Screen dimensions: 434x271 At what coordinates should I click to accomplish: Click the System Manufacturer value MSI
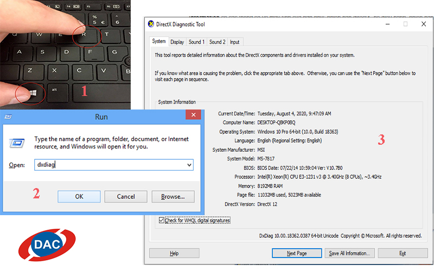pos(261,150)
